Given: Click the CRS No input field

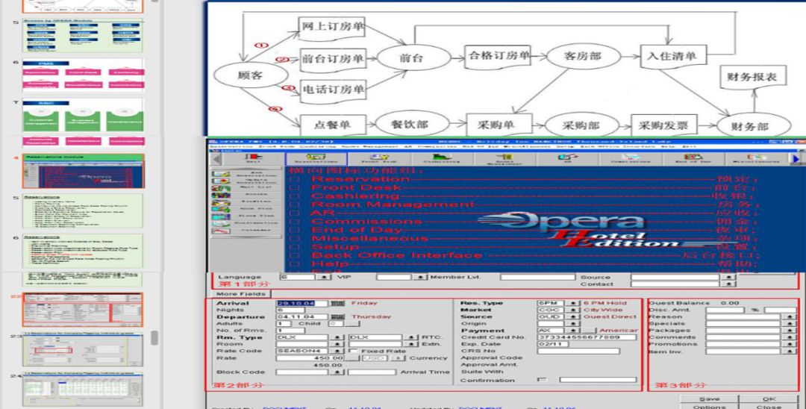Looking at the screenshot, I should coord(578,352).
